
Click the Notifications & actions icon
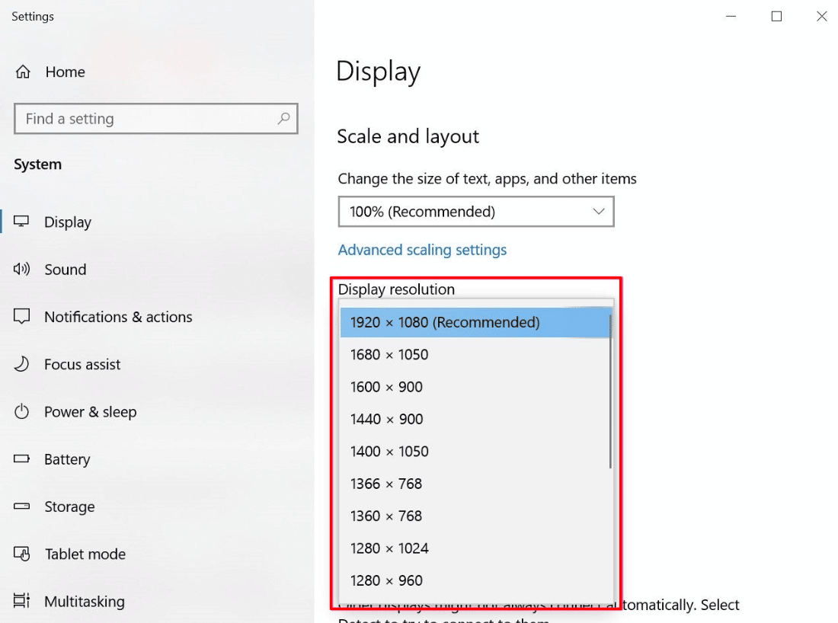coord(24,317)
